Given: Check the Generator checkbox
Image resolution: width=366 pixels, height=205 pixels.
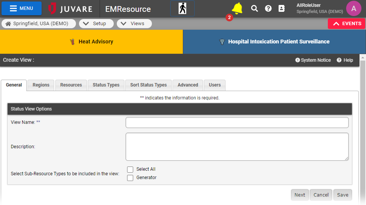Looking at the screenshot, I should pos(130,178).
